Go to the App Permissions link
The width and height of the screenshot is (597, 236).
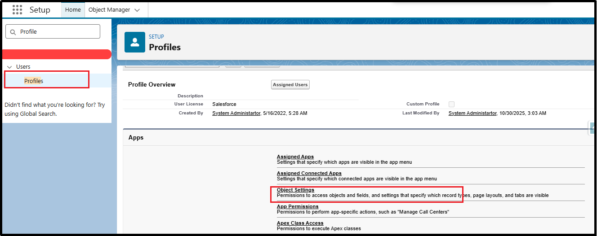click(x=298, y=206)
